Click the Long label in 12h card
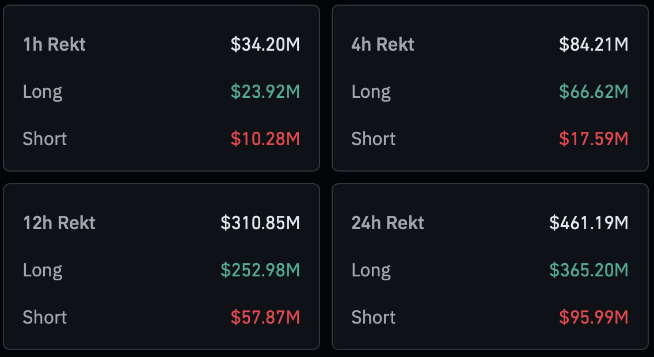This screenshot has height=357, width=654. (x=43, y=270)
